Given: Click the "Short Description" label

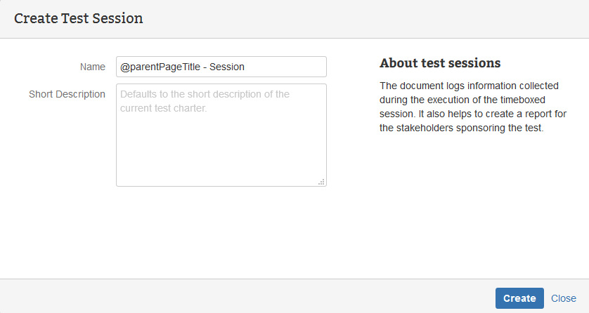Looking at the screenshot, I should click(x=67, y=94).
